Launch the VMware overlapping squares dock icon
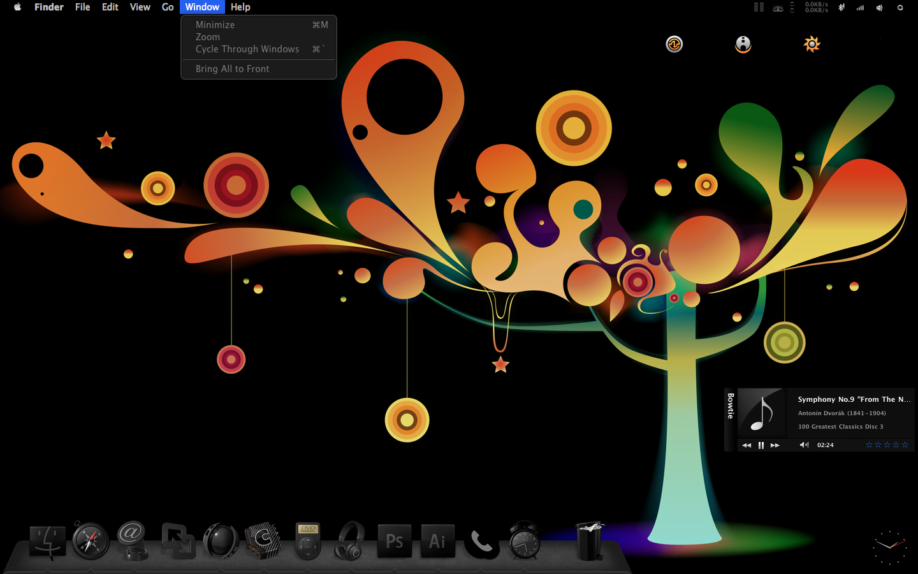 pyautogui.click(x=178, y=541)
